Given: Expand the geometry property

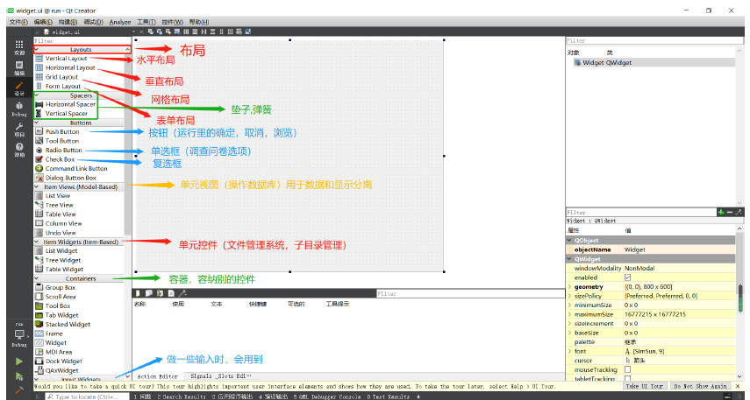Looking at the screenshot, I should coord(569,287).
